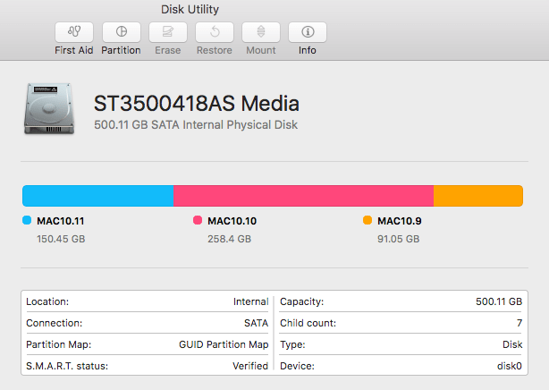Click the pink dot beside MAC10.10
Screen dimensions: 549x390
pos(198,220)
